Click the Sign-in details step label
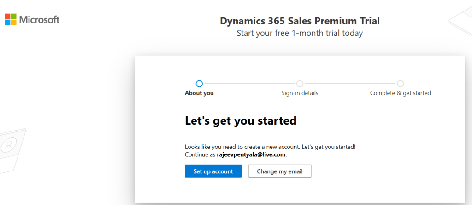 coord(300,93)
